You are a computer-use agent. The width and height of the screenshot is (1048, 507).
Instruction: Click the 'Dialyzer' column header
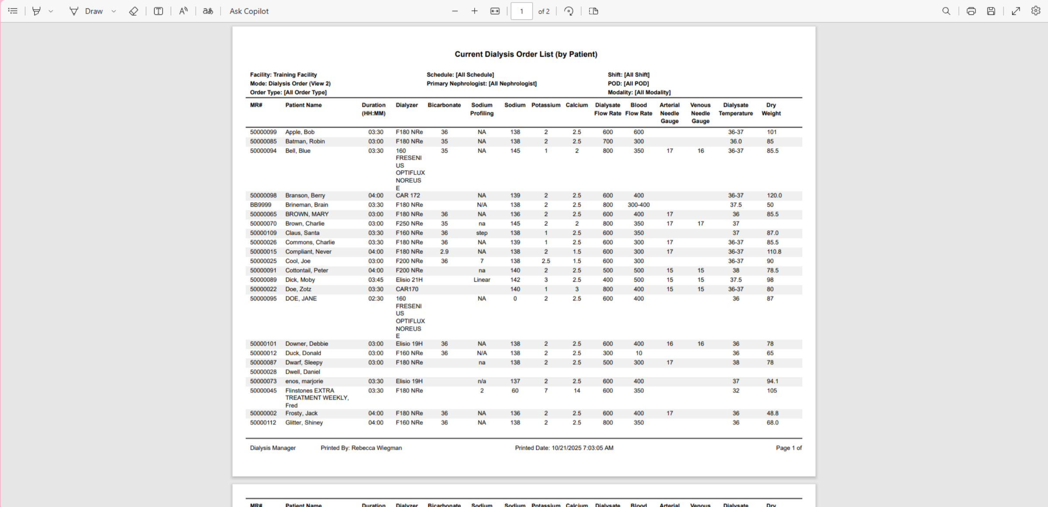(x=407, y=105)
